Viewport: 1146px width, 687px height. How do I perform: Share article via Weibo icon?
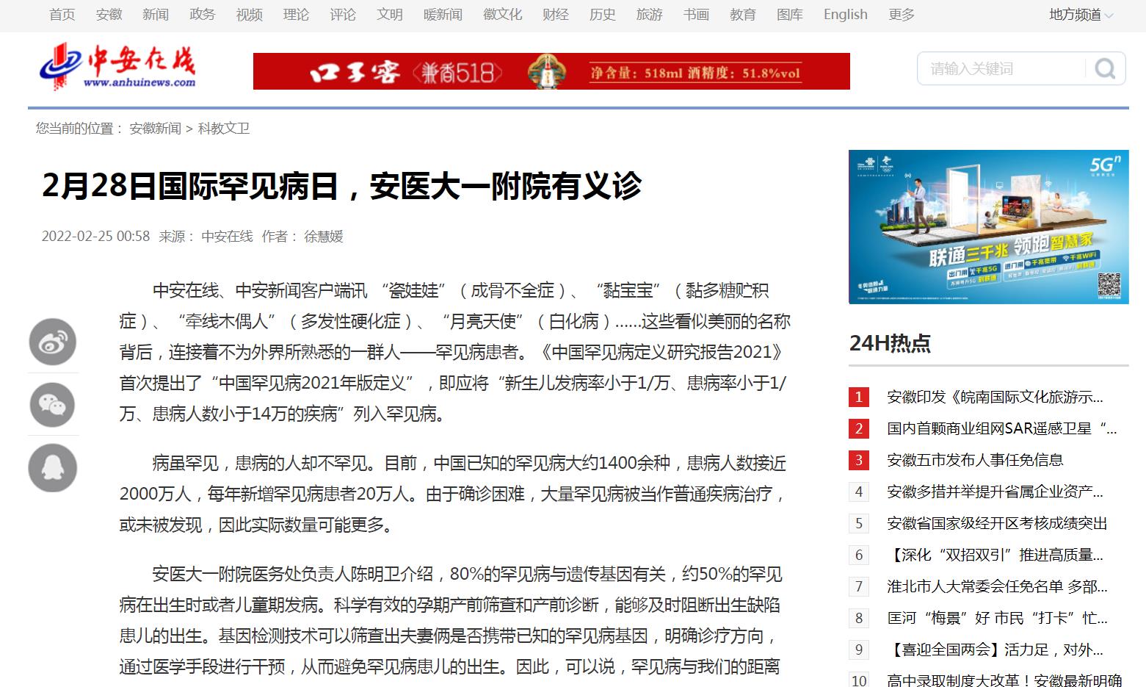click(x=53, y=342)
